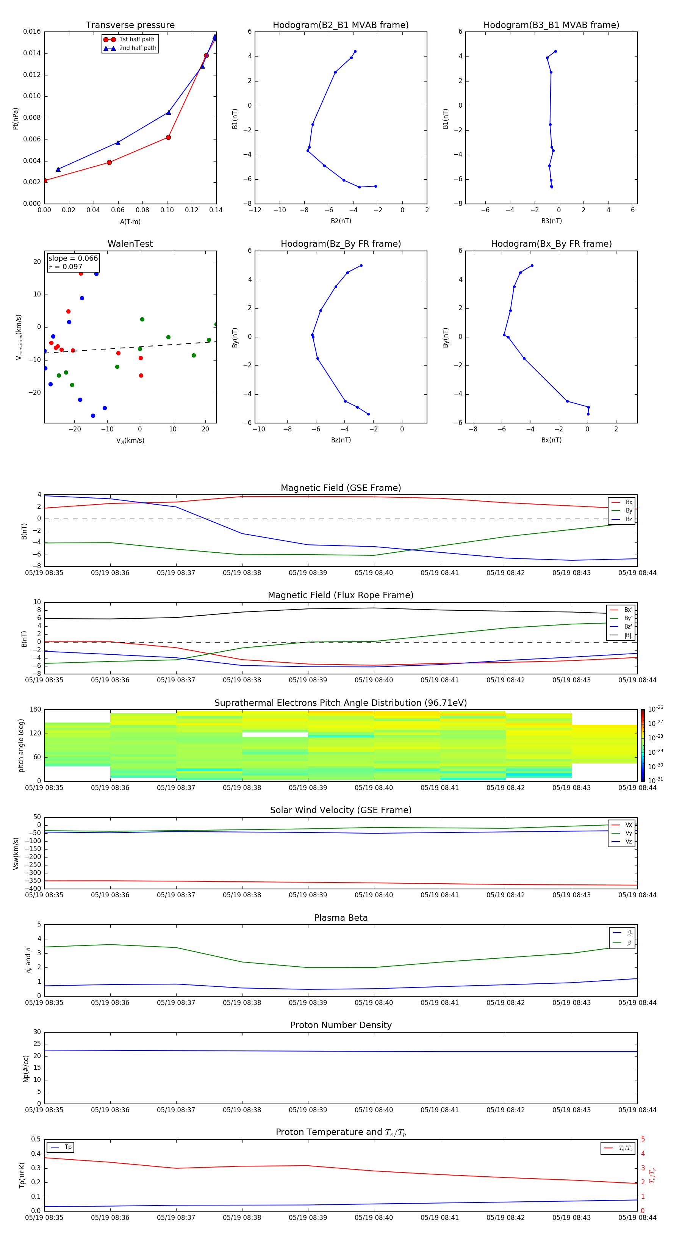Select the '1st half path' legend entry
The height and width of the screenshot is (1251, 682).
(x=129, y=39)
